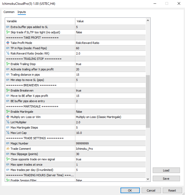Toggle Enable Martingale value false
The image size is (185, 195).
pos(110,112)
